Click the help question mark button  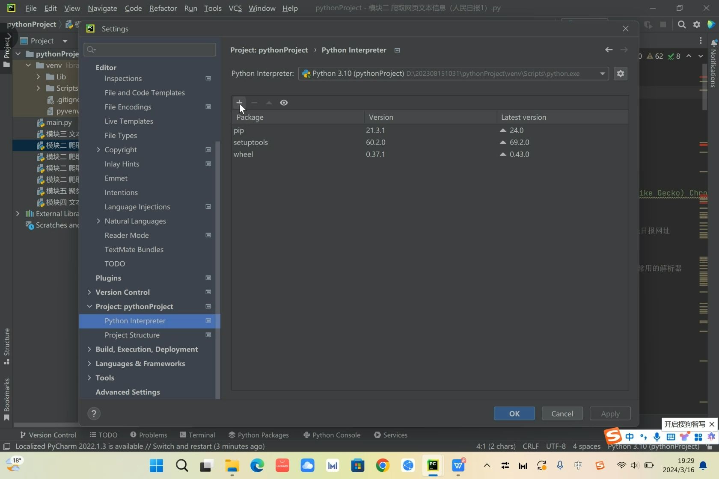coord(94,414)
